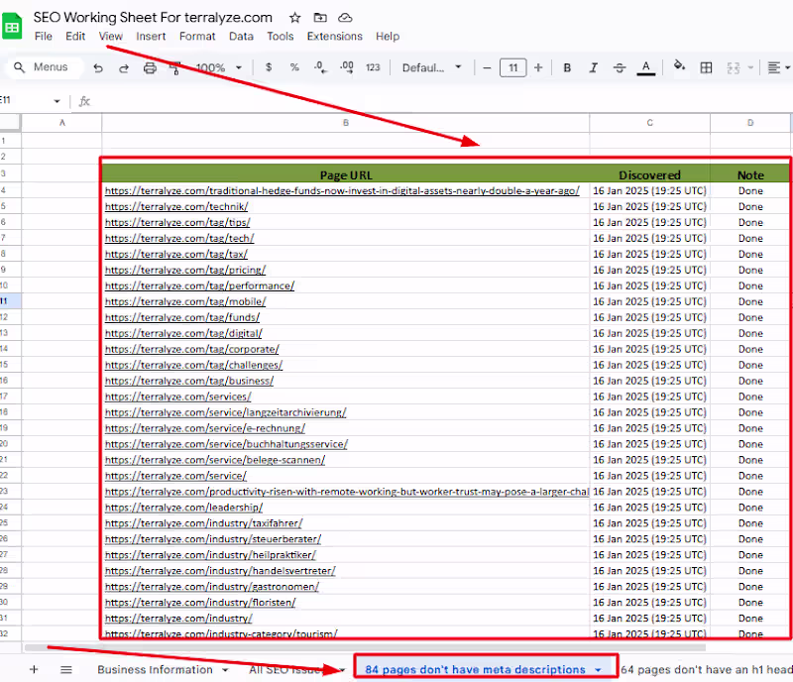
Task: Open the Tools menu
Action: [x=281, y=37]
